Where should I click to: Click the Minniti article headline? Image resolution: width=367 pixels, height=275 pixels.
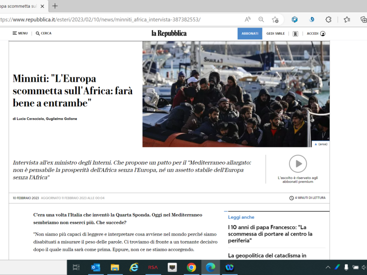[x=72, y=91]
